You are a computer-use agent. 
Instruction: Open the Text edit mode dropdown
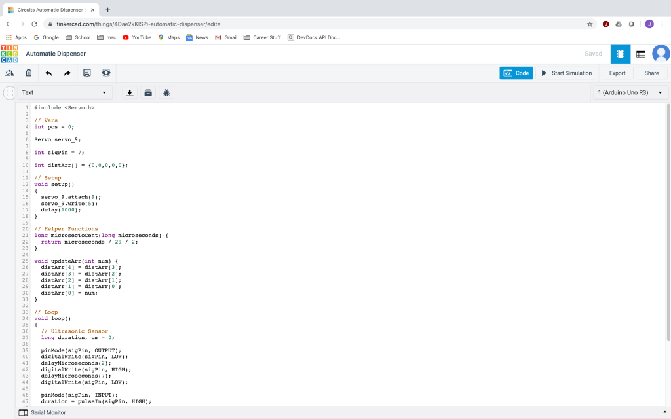64,93
